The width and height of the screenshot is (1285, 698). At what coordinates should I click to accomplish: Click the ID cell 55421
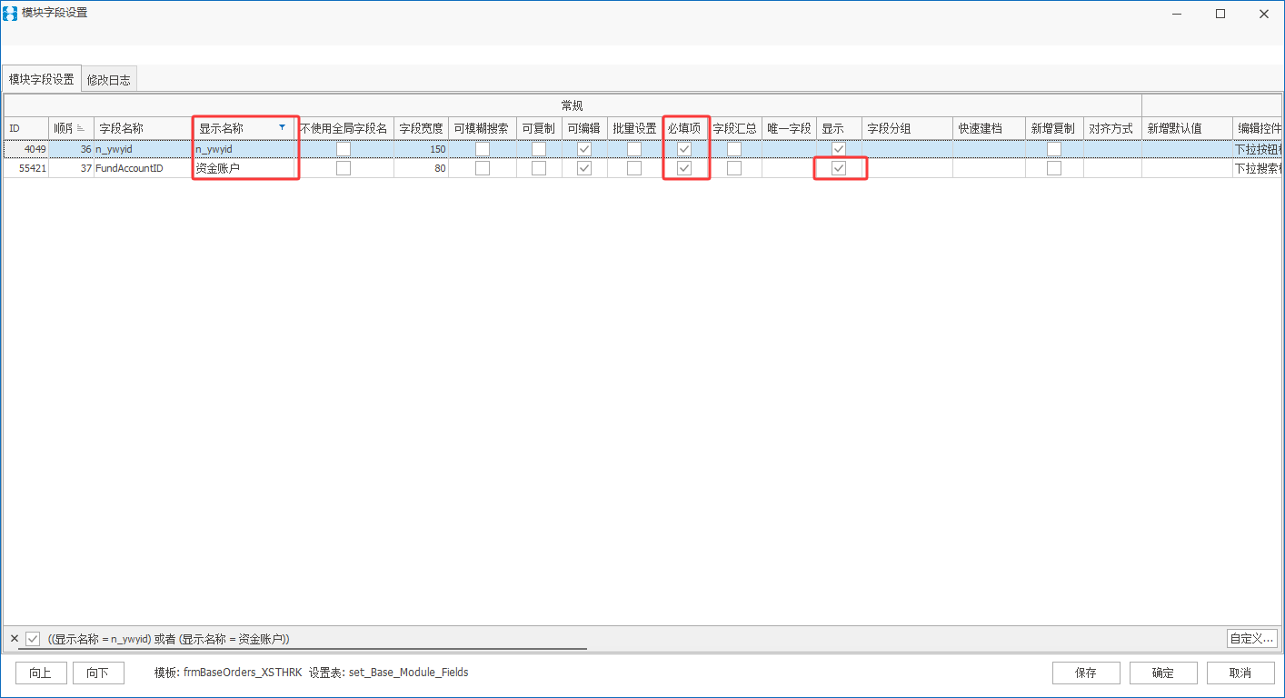tap(25, 168)
